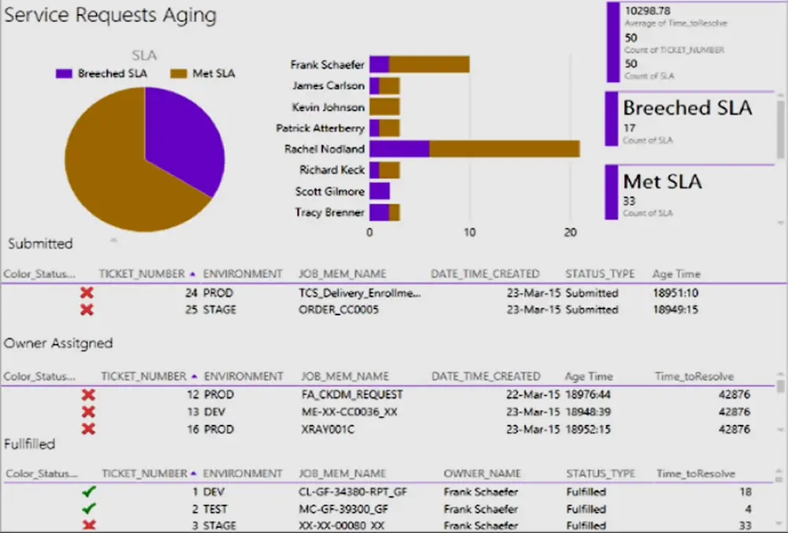Click the red X icon for ticket 13
The height and width of the screenshot is (533, 788).
(88, 412)
